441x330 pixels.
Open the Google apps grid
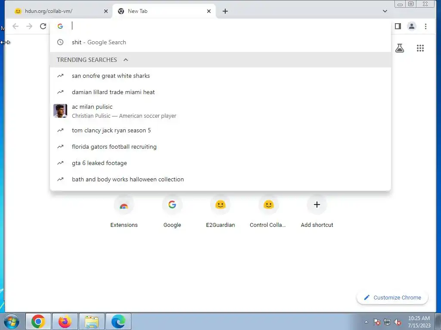(x=420, y=48)
